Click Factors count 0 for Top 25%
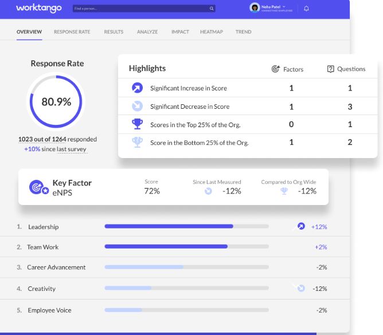The image size is (383, 335). (291, 124)
